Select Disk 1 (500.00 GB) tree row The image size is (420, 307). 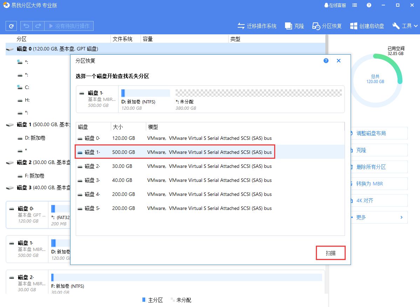[38, 125]
